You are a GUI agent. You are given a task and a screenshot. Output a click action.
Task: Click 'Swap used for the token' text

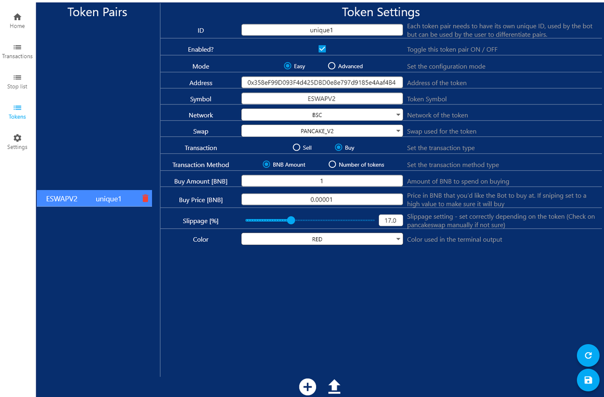(x=442, y=132)
